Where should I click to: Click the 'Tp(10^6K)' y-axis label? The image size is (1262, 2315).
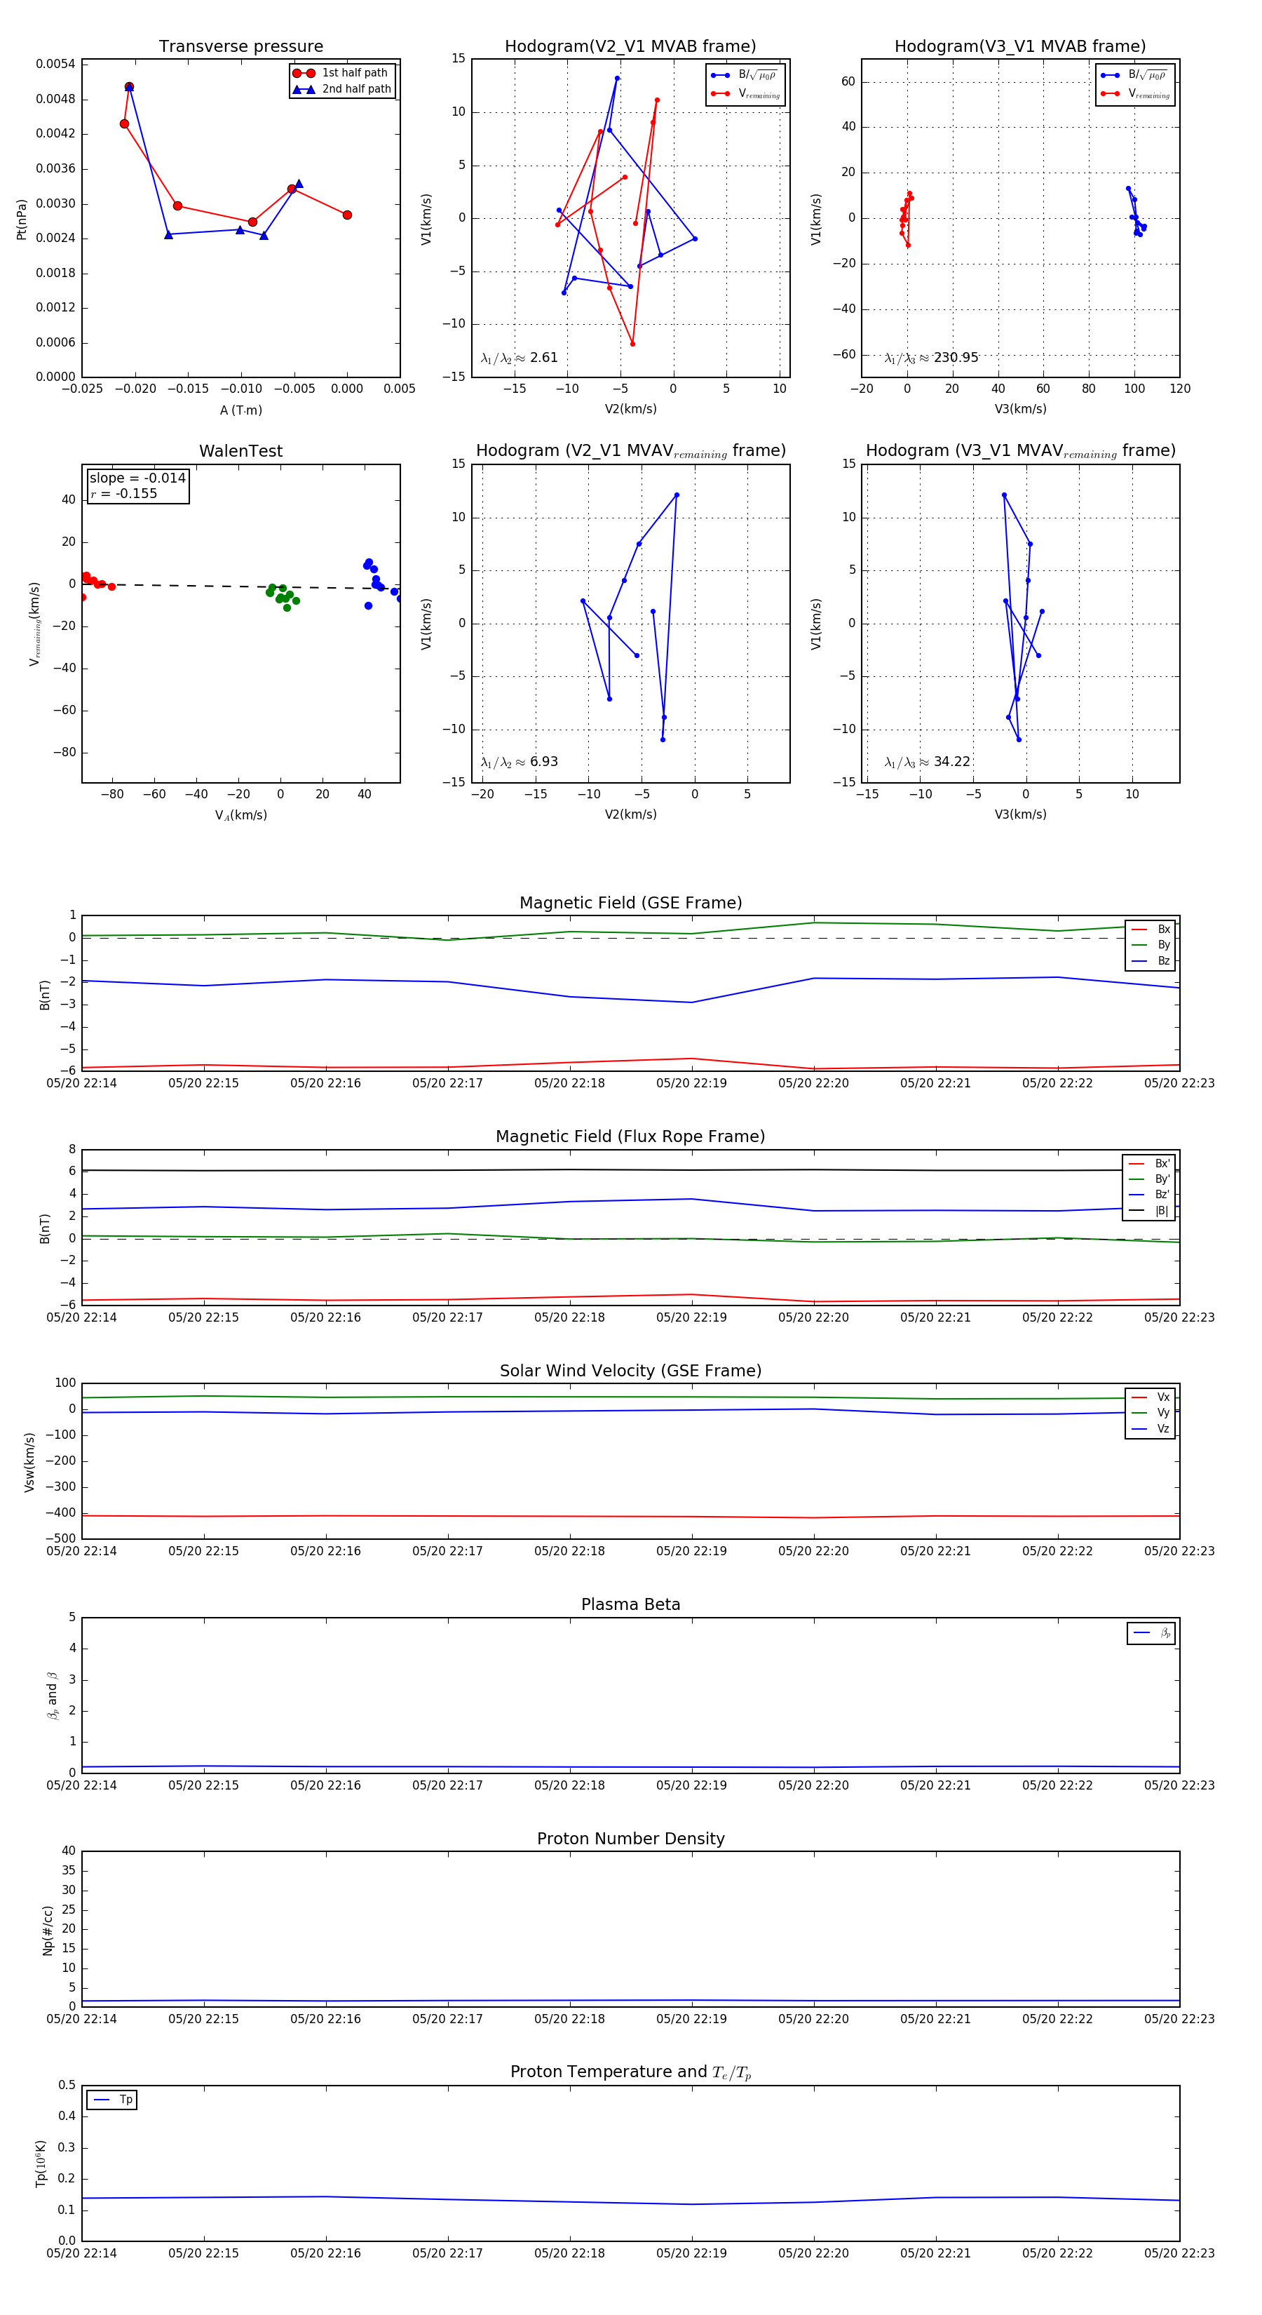(41, 2163)
